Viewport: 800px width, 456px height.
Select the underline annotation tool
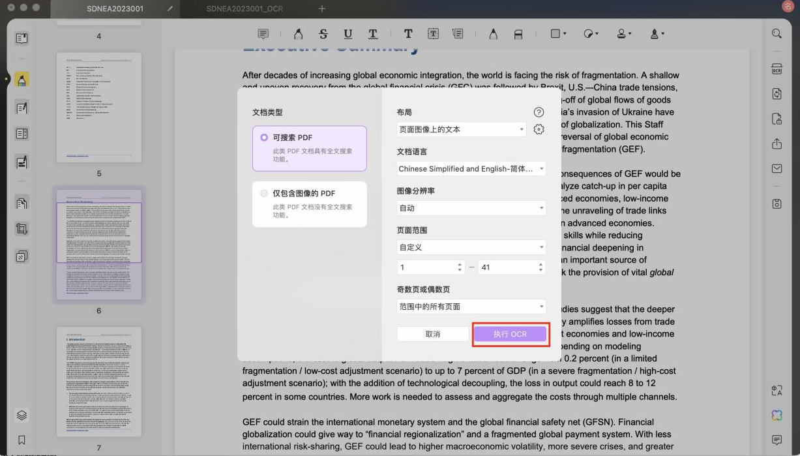[x=348, y=34]
